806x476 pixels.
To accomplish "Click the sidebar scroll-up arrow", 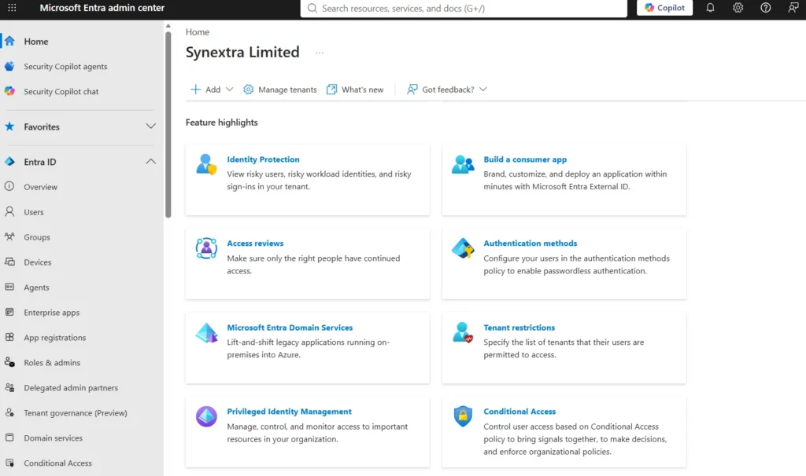I will point(168,26).
